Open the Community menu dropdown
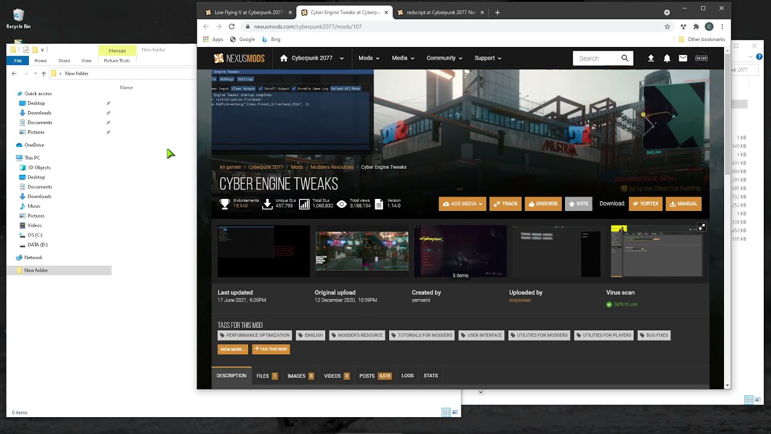Viewport: 771px width, 434px height. (445, 58)
